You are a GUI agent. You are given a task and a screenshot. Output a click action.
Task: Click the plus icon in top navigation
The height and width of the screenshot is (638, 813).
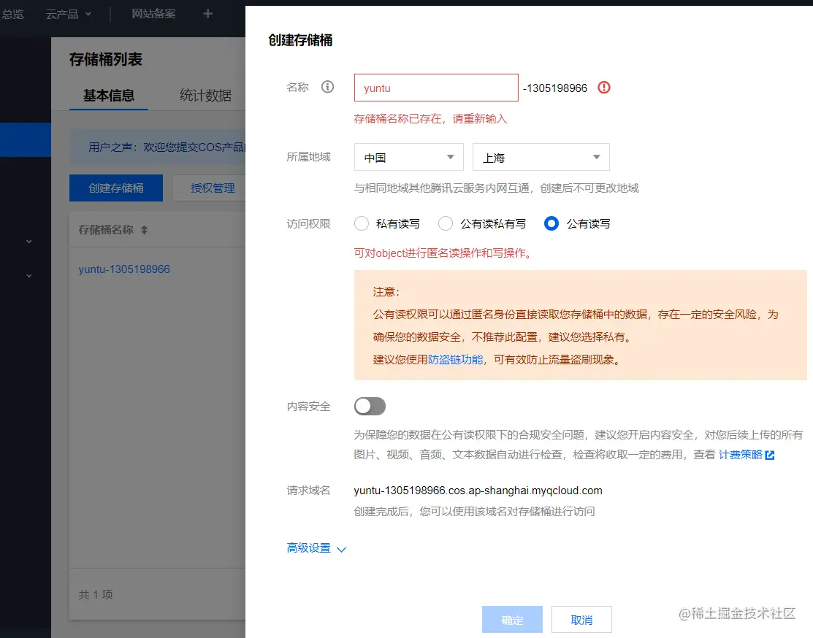pos(207,13)
